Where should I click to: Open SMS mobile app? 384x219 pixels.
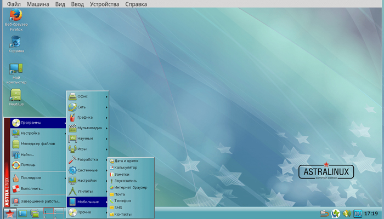coord(131,208)
